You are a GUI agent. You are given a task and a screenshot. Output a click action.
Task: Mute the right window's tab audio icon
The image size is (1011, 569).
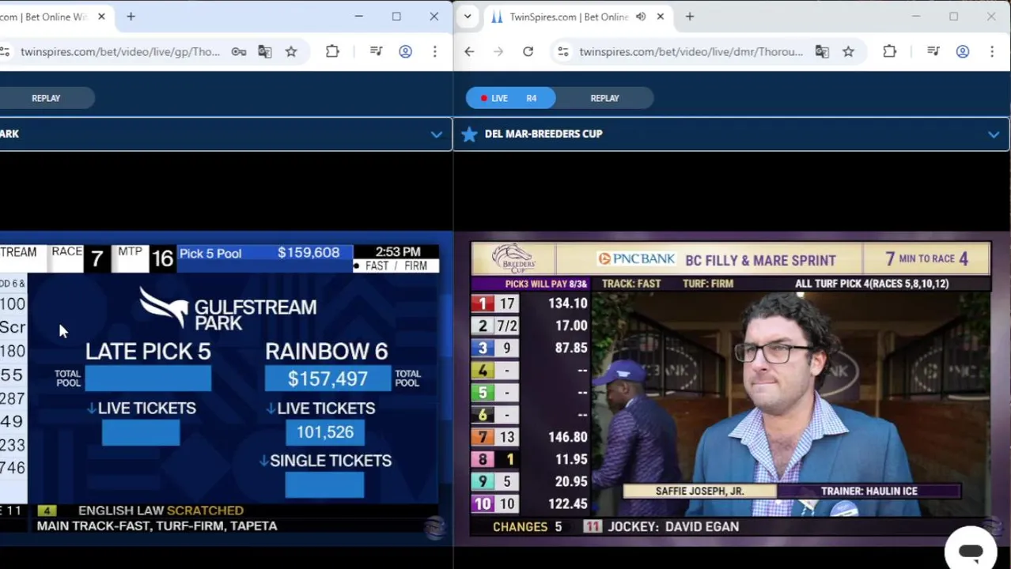(641, 17)
